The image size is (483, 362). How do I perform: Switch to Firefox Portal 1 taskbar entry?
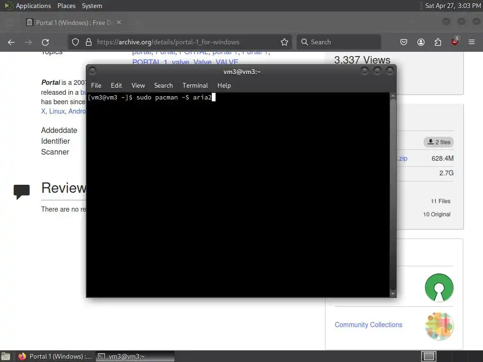(x=55, y=356)
